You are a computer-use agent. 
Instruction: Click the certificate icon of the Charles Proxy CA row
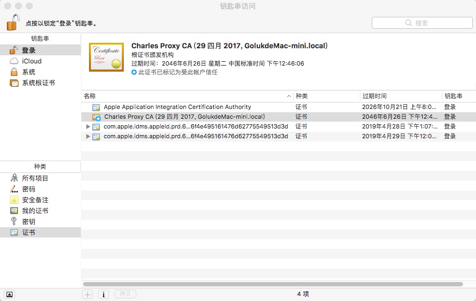97,117
